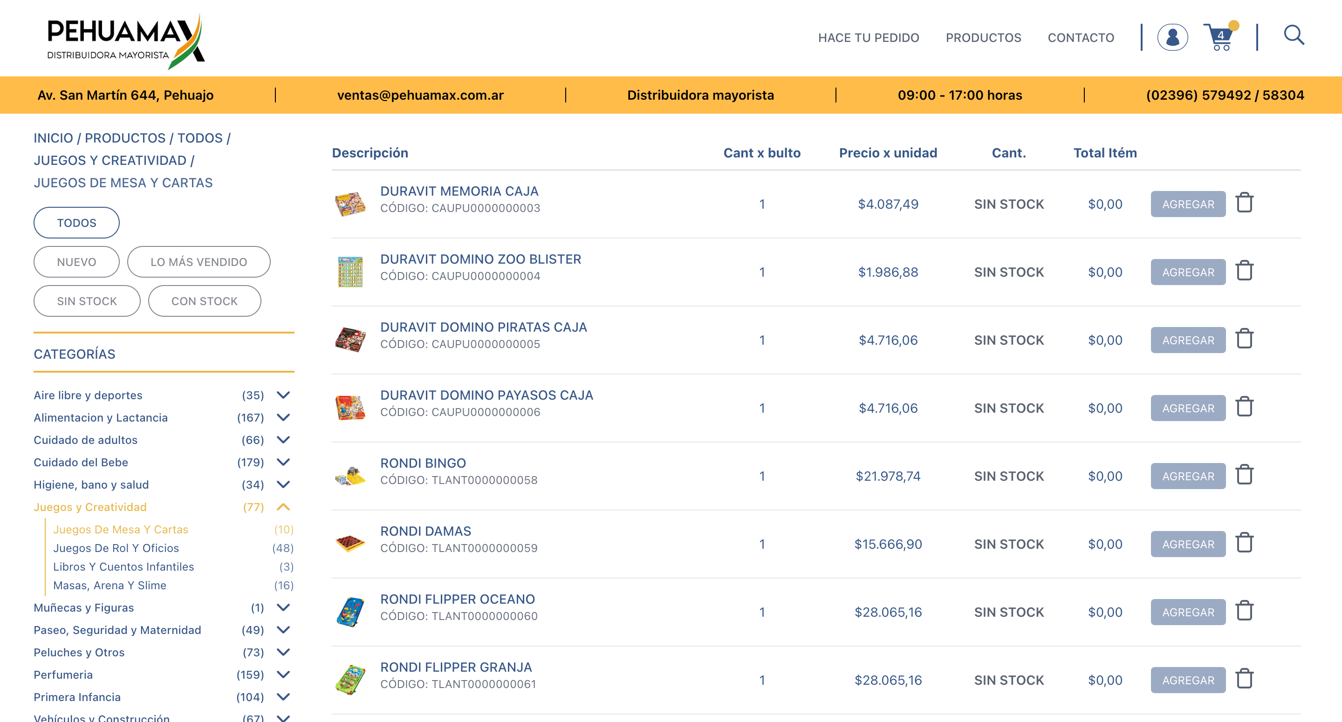Click the search magnifier icon
Image resolution: width=1342 pixels, height=722 pixels.
pos(1293,35)
